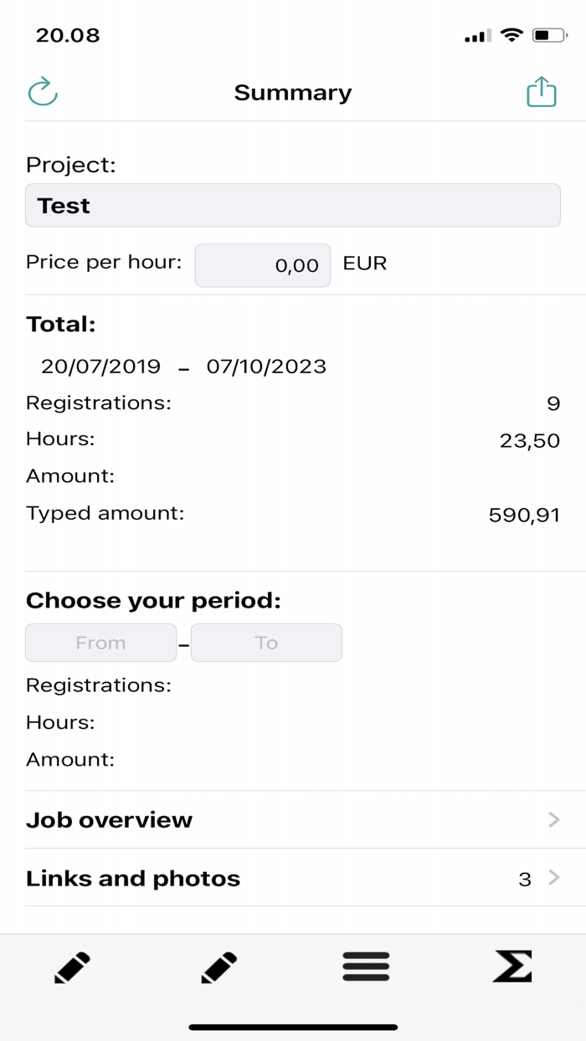Tap the share icon to export summary

tap(541, 90)
